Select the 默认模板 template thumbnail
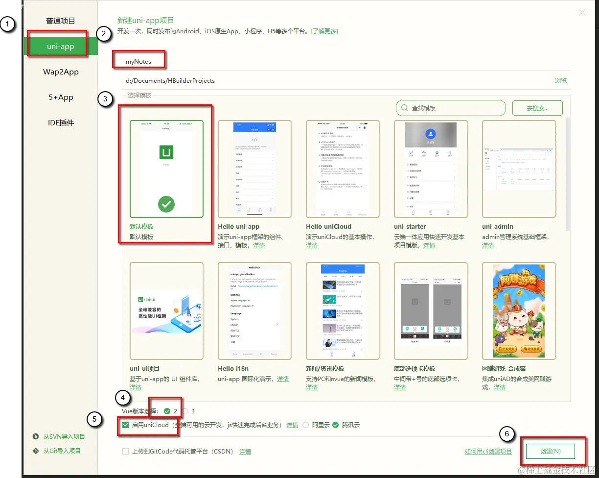This screenshot has height=478, width=599. tap(166, 169)
